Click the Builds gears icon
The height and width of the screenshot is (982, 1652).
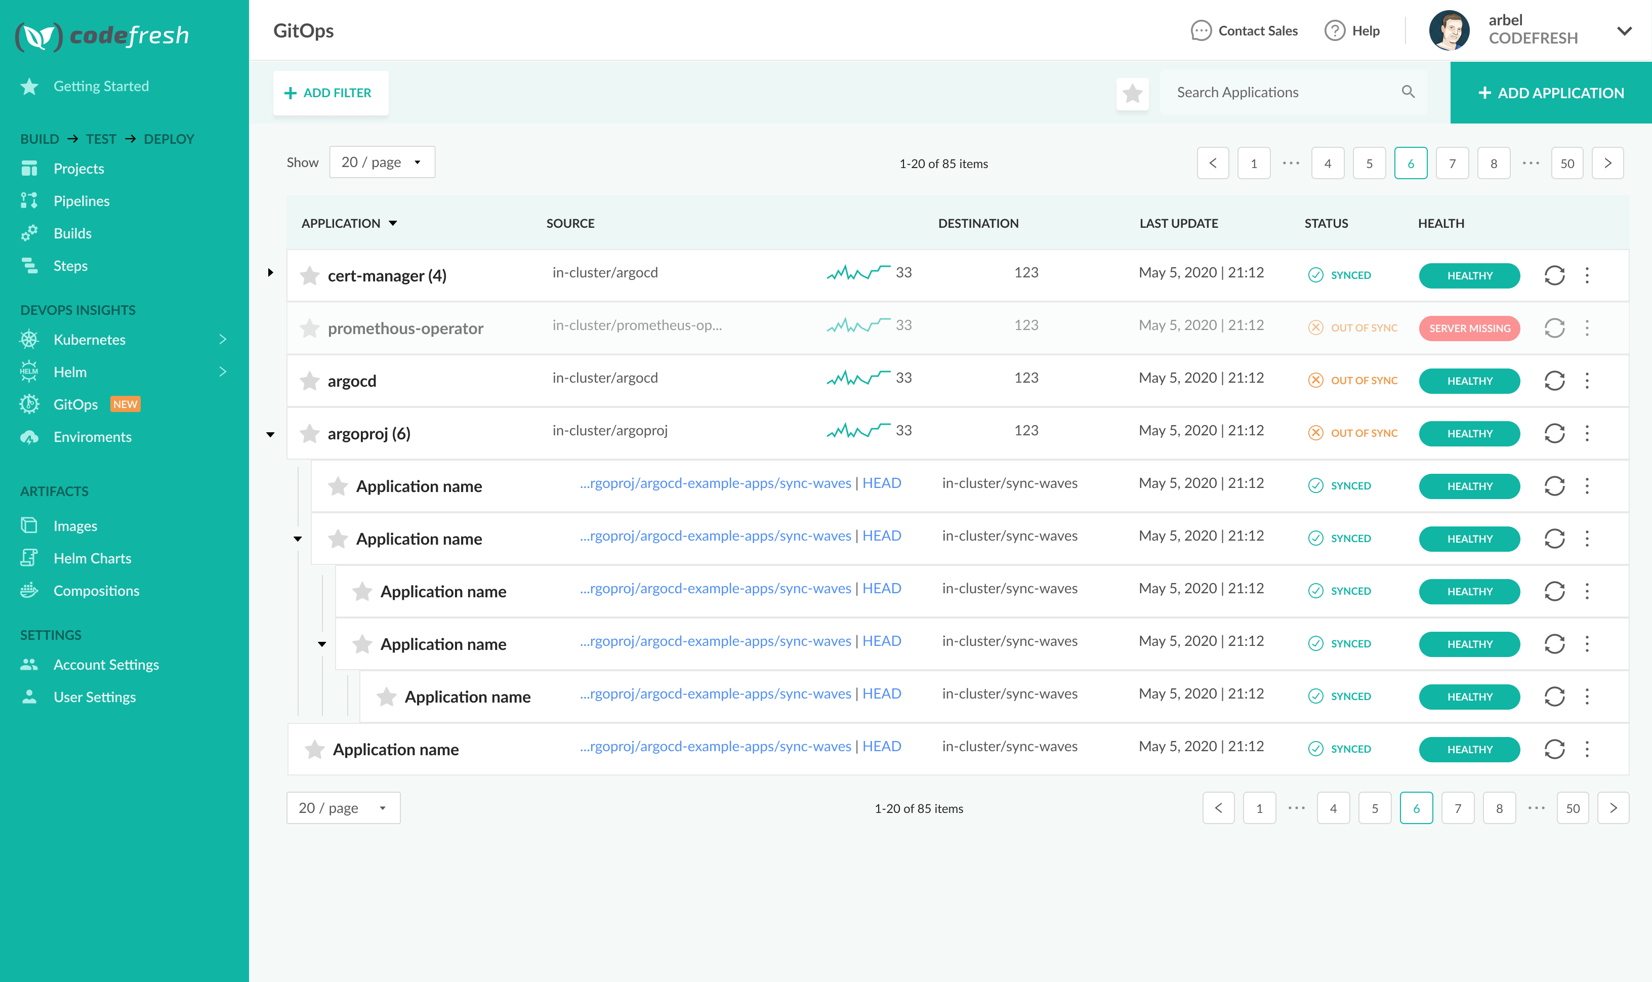click(29, 233)
